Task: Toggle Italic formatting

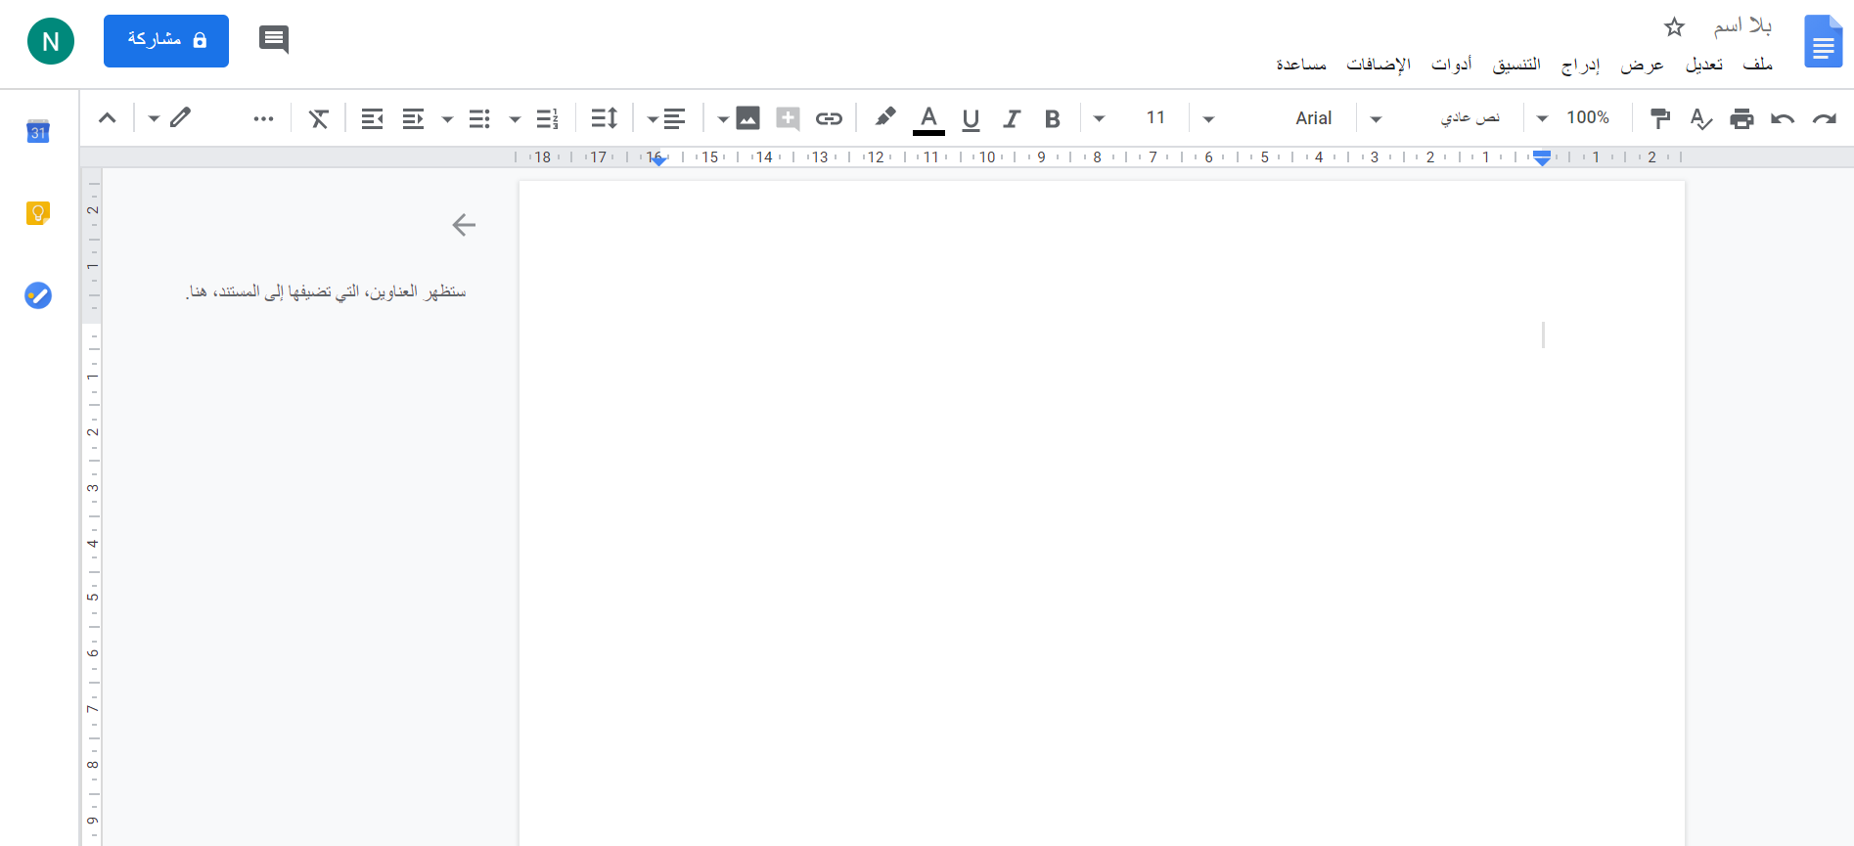Action: pyautogui.click(x=1012, y=118)
